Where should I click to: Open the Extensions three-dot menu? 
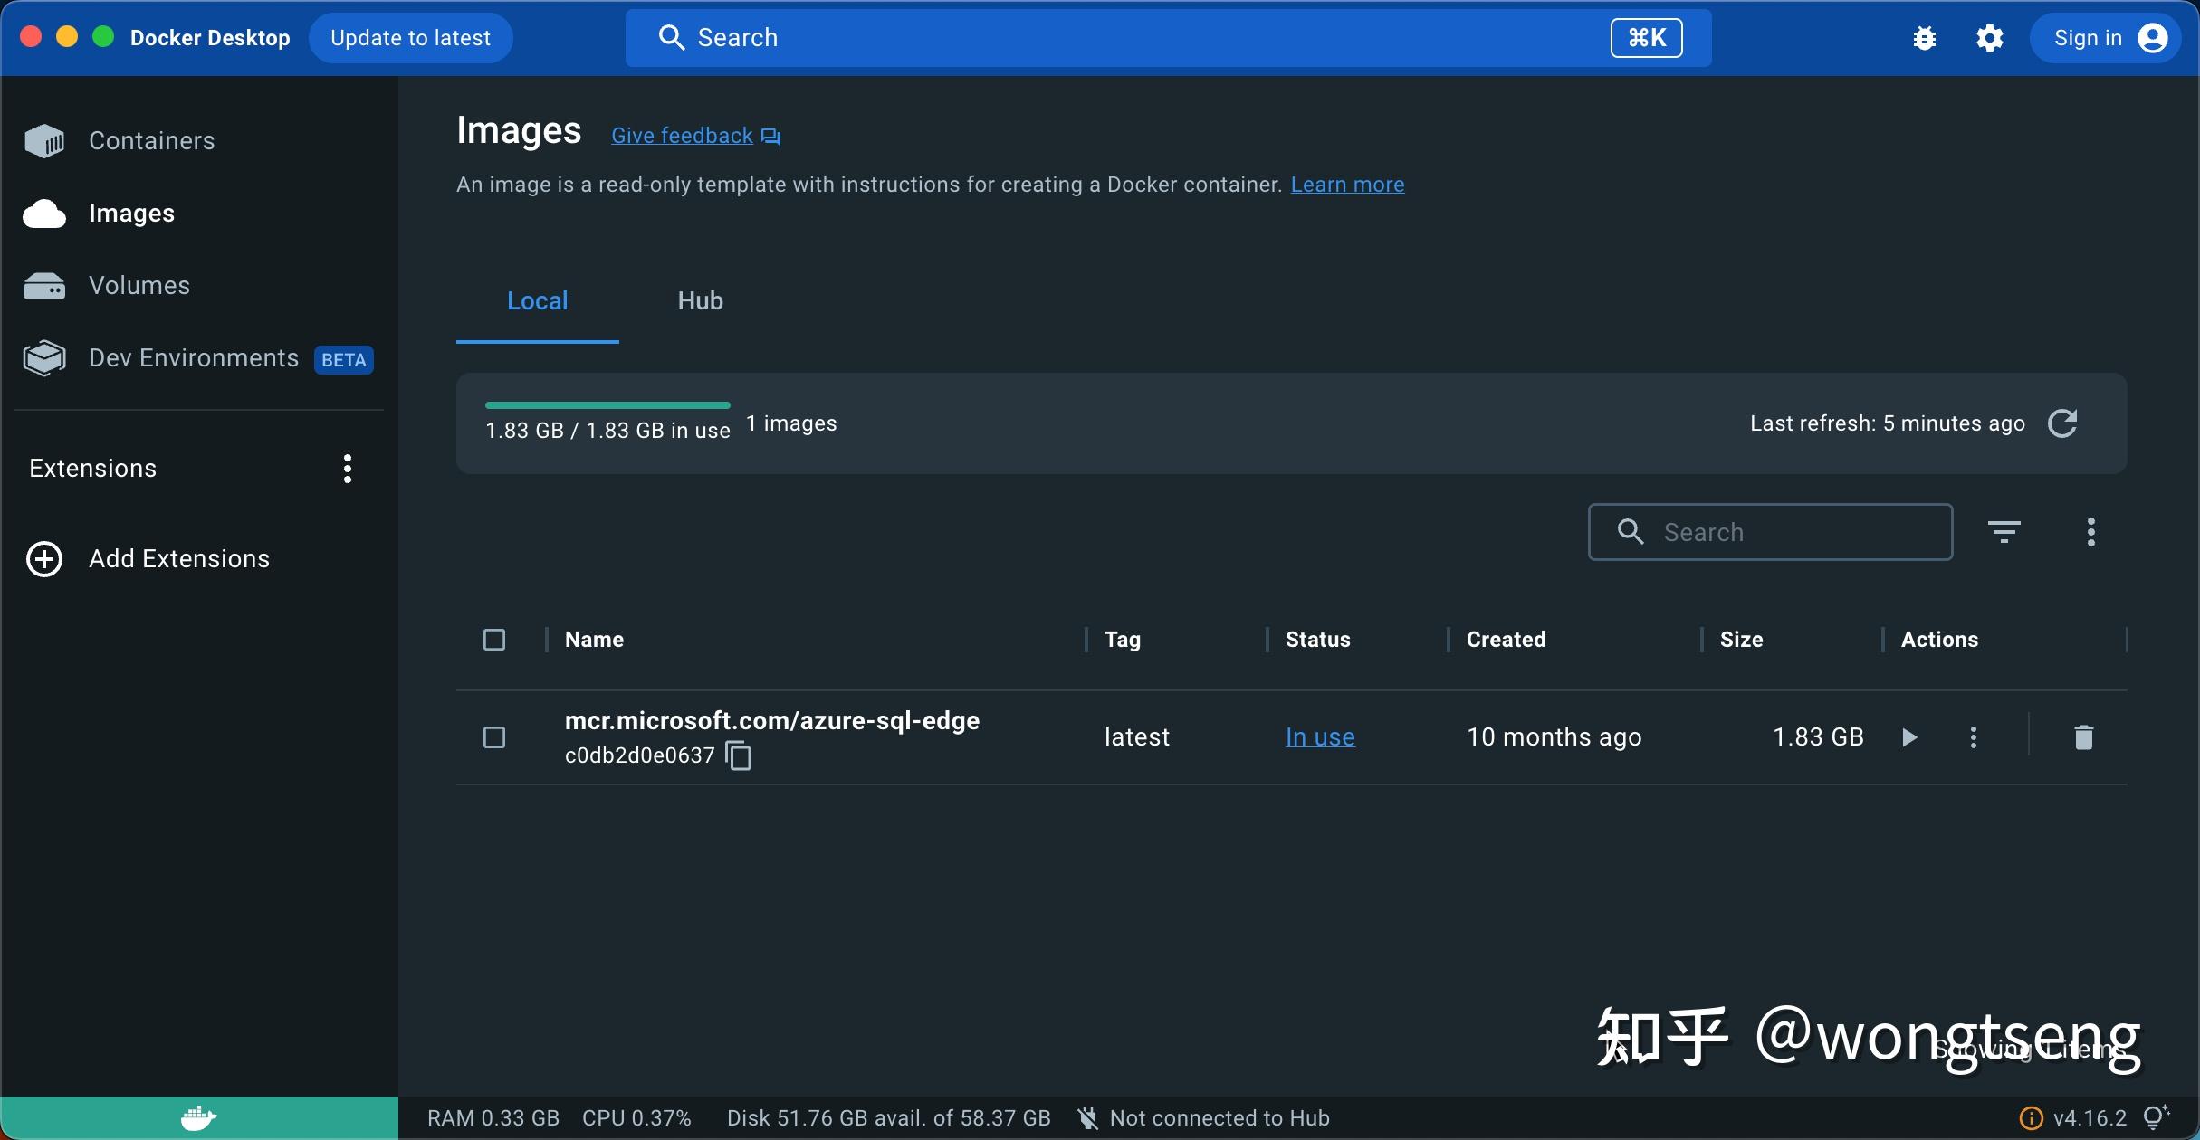click(348, 469)
